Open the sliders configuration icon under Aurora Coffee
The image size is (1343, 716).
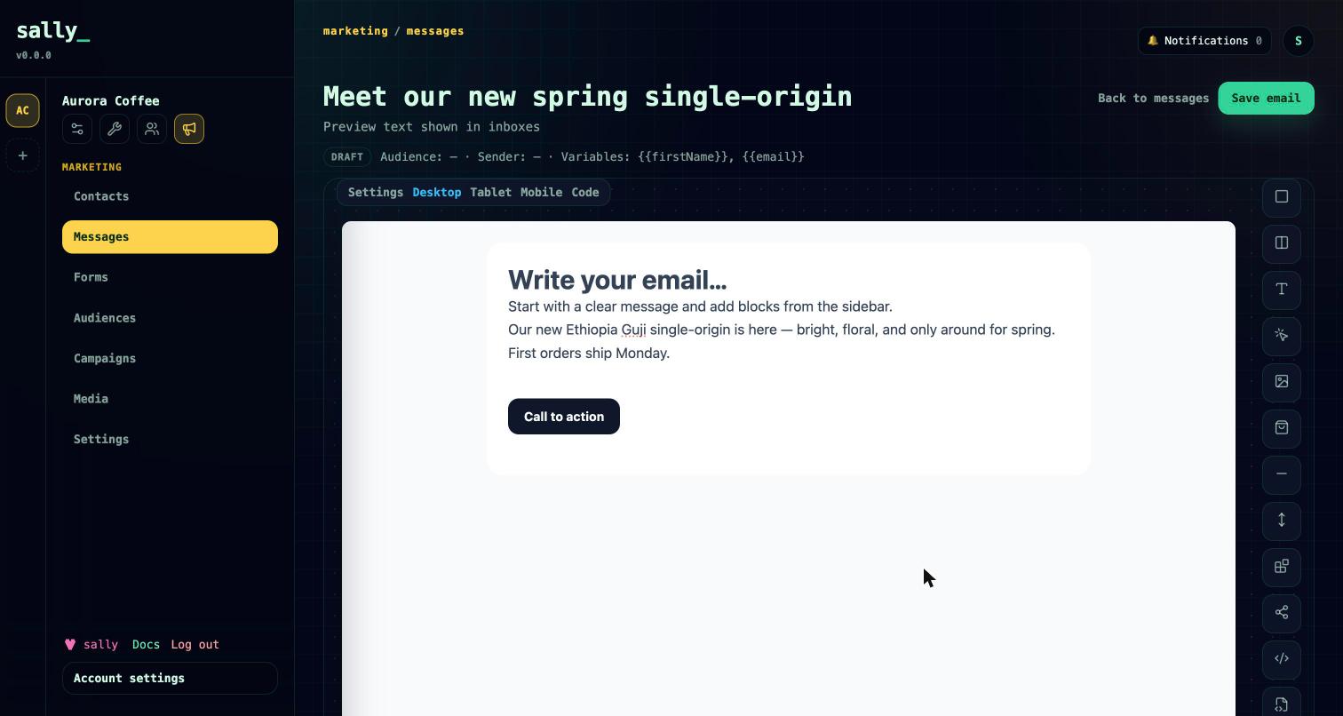click(77, 129)
